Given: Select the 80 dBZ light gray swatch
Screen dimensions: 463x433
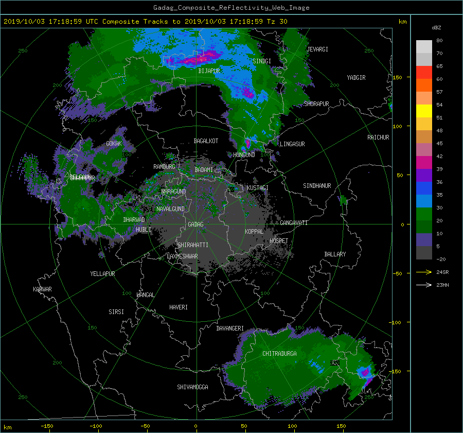Looking at the screenshot, I should click(x=424, y=46).
